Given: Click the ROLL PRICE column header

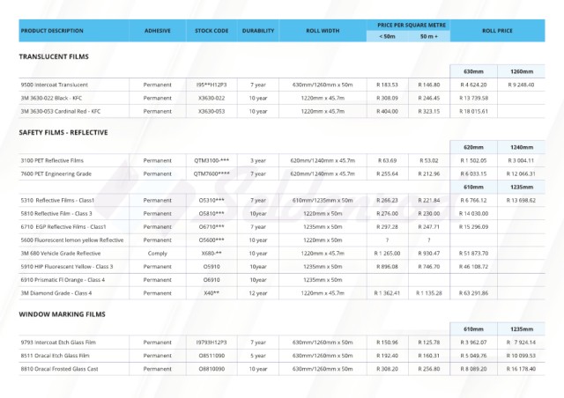Looking at the screenshot, I should coord(497,31).
